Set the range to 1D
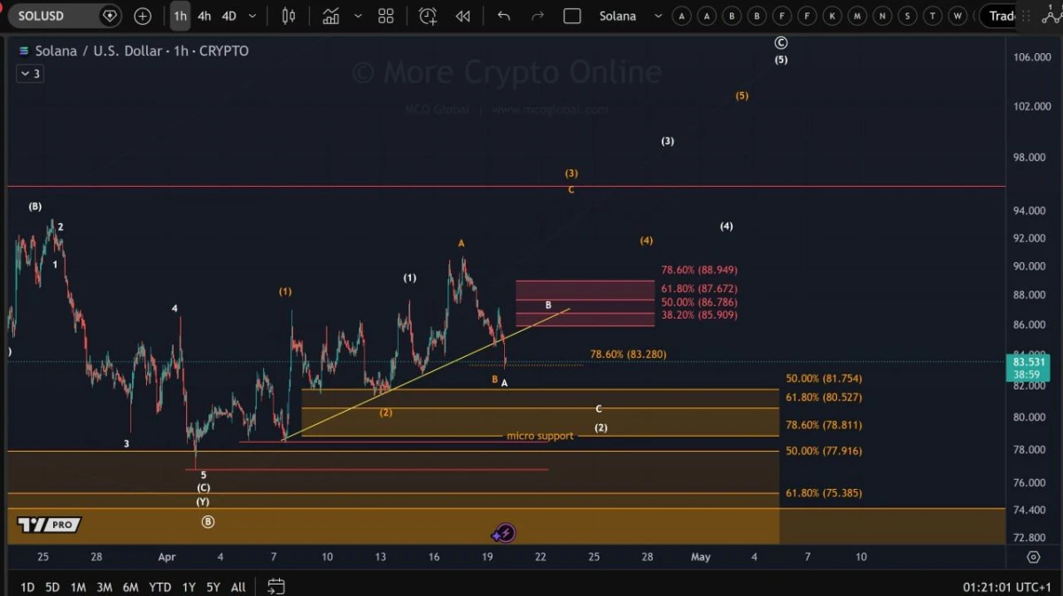The image size is (1063, 596). pyautogui.click(x=27, y=586)
